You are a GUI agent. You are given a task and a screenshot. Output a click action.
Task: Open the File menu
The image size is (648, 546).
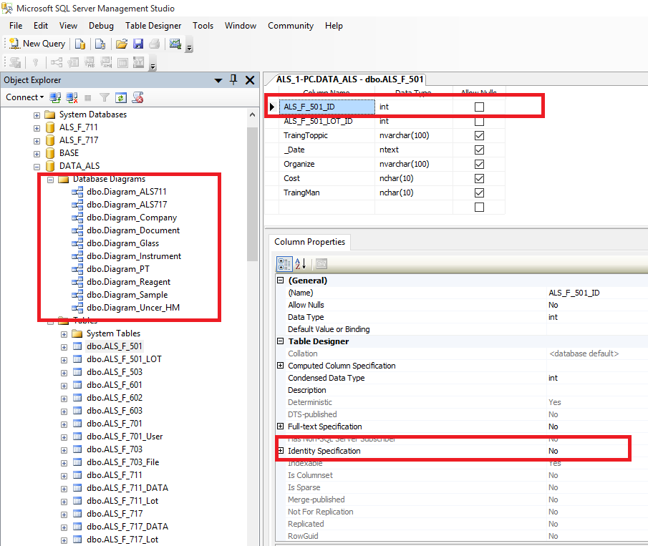[x=16, y=26]
